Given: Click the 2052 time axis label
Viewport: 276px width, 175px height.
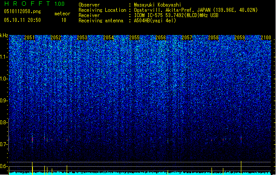Looking at the screenshot, I should pos(56,38).
